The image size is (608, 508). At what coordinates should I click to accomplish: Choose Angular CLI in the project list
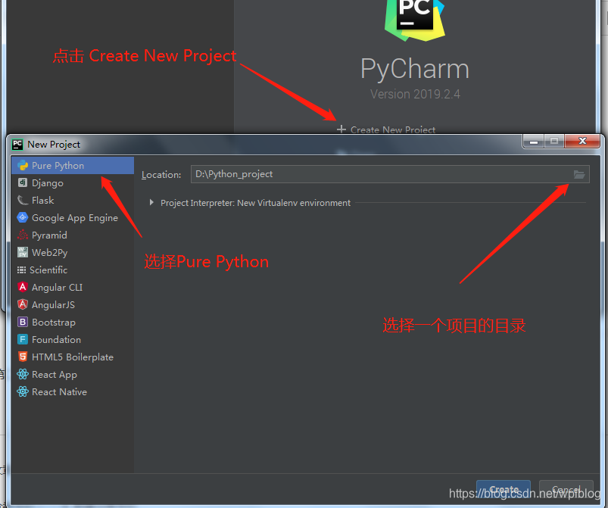(73, 288)
